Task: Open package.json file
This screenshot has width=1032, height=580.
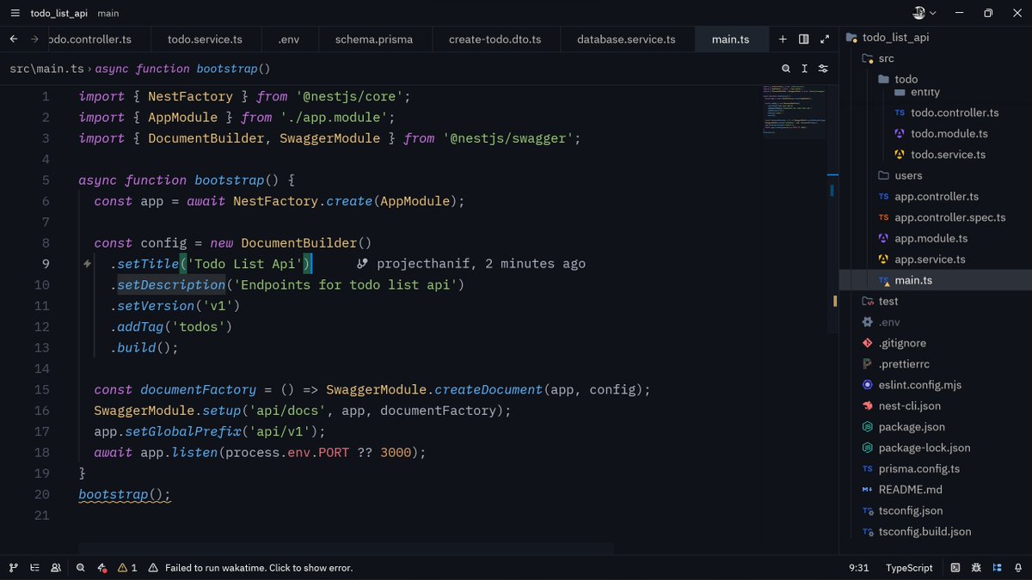Action: 936,426
